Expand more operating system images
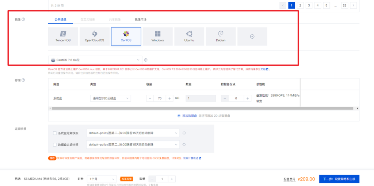Screen dimensions: 374x186 pyautogui.click(x=252, y=36)
